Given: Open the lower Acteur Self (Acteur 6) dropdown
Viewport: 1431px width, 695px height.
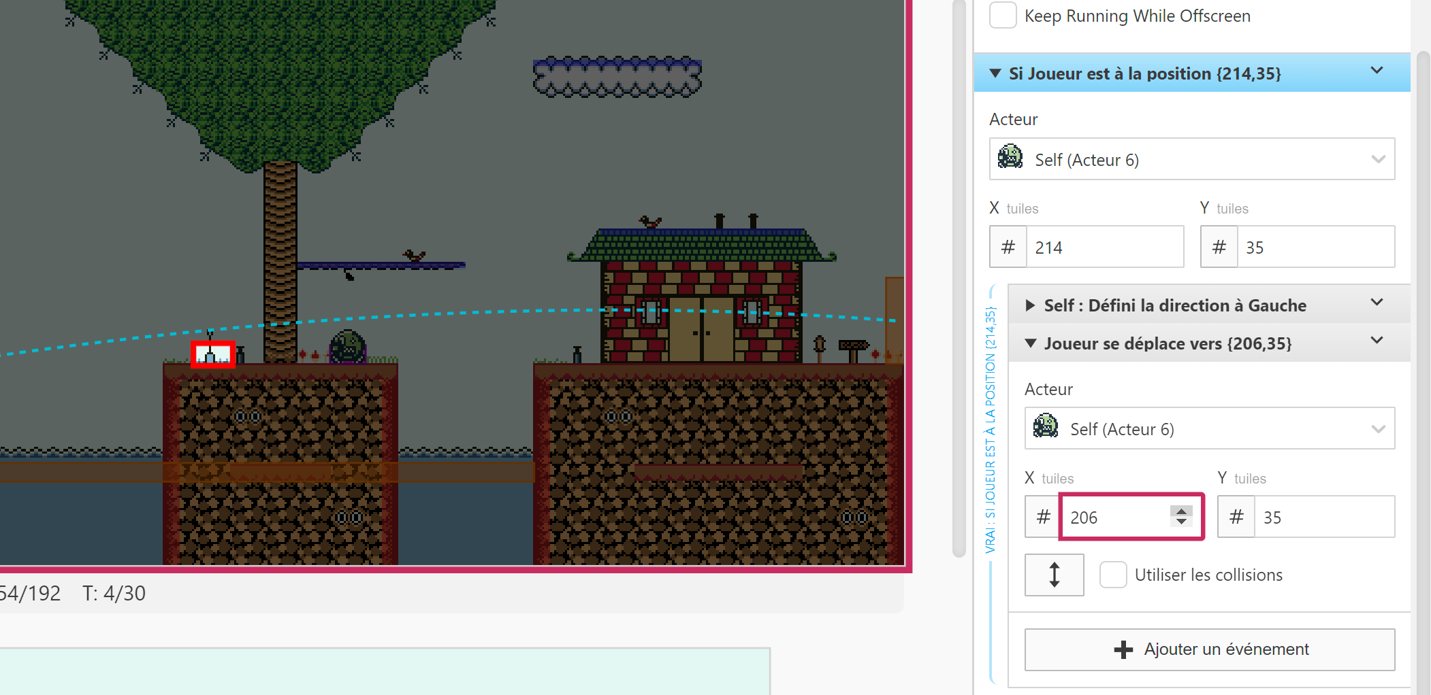Looking at the screenshot, I should coord(1209,428).
